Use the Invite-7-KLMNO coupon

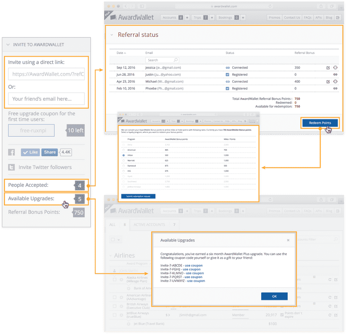(x=195, y=273)
